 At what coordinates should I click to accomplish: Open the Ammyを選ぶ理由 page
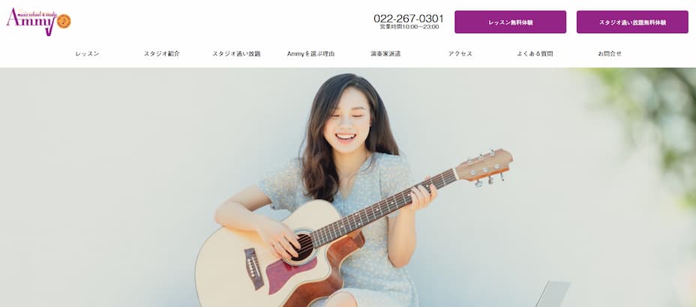[x=310, y=54]
